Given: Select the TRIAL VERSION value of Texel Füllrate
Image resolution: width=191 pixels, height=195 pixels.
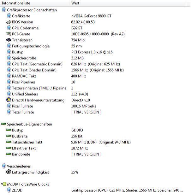Looking at the screenshot, I should click(86, 112).
